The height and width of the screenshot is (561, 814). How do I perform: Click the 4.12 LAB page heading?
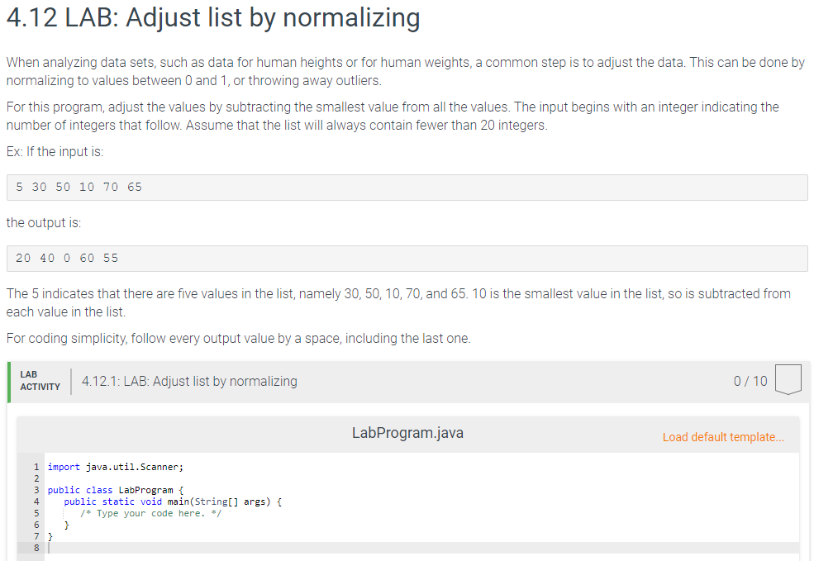(213, 17)
